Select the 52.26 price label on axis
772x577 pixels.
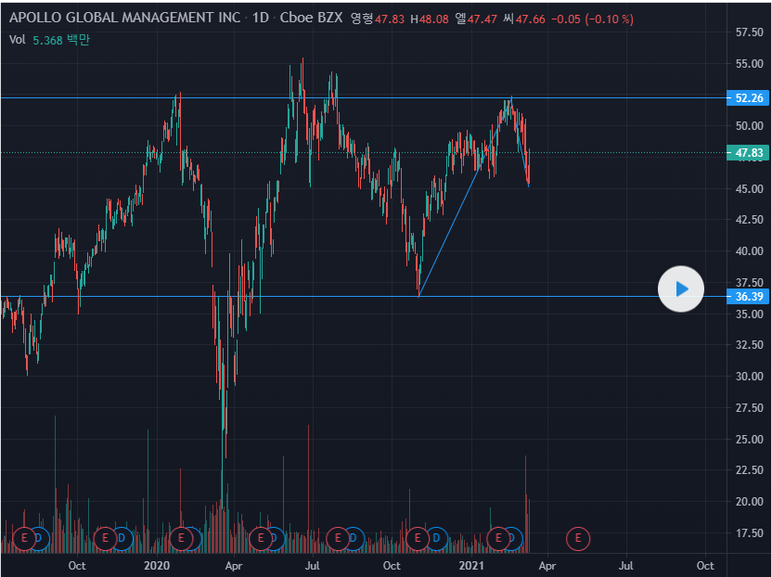pyautogui.click(x=749, y=97)
